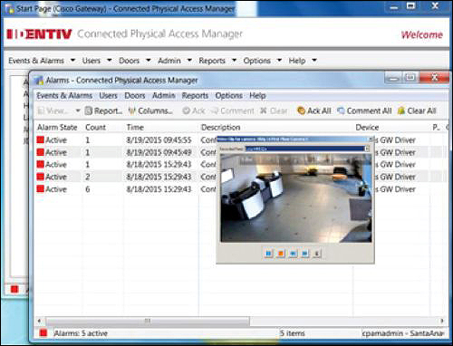The height and width of the screenshot is (346, 453).
Task: Open the Doors menu in the Alarms window
Action: point(135,96)
